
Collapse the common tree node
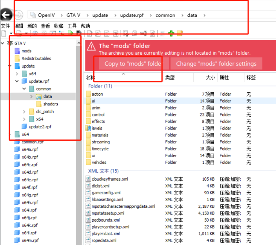(x=24, y=89)
